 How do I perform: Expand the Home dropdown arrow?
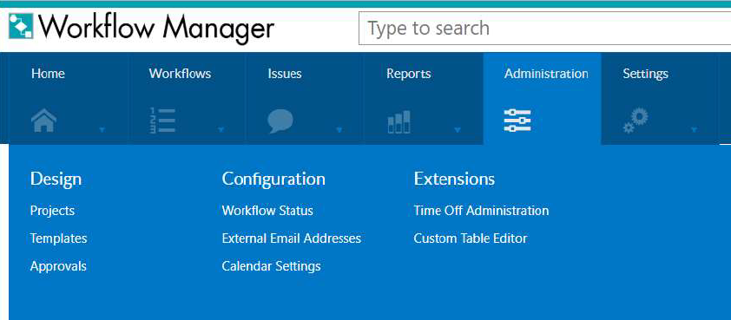102,130
